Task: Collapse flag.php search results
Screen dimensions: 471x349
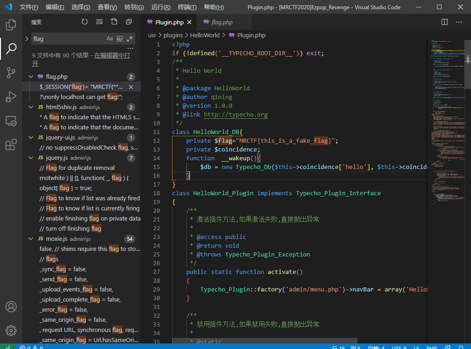Action: (x=31, y=76)
